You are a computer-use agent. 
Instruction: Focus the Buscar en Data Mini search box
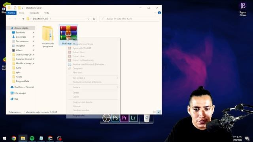[x=129, y=19]
